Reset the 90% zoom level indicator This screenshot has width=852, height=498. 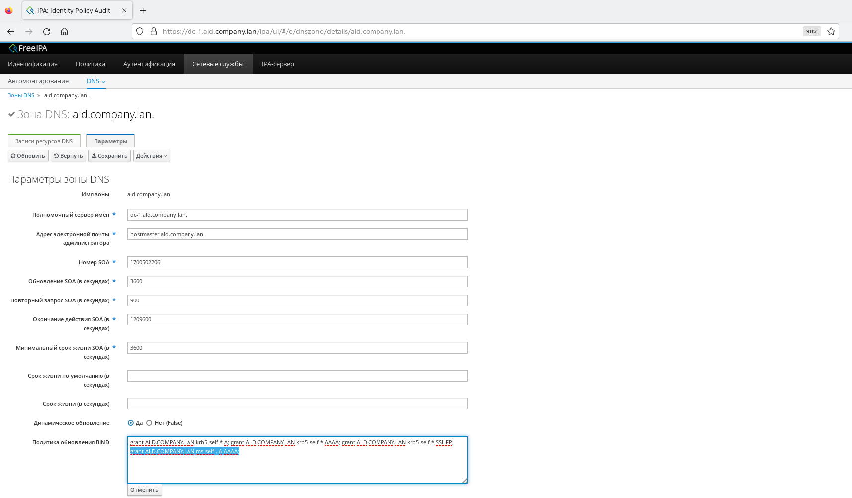point(812,31)
